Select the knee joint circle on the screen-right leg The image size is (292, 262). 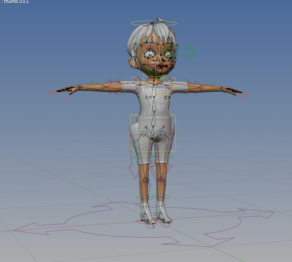tap(161, 180)
